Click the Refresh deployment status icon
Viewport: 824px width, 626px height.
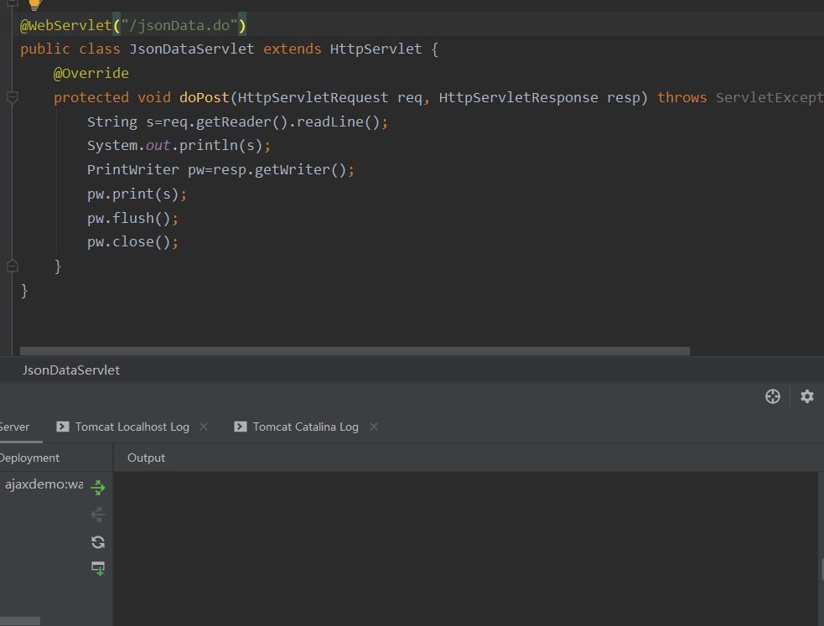[x=98, y=542]
